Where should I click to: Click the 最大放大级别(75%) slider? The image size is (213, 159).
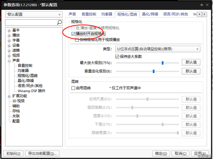click(x=147, y=63)
